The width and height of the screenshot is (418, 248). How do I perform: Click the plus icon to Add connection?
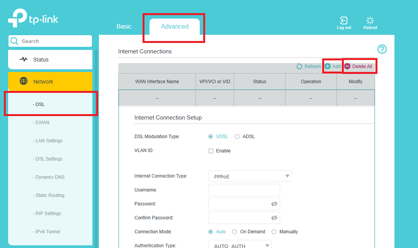coord(328,66)
